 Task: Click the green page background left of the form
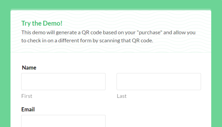point(5,68)
